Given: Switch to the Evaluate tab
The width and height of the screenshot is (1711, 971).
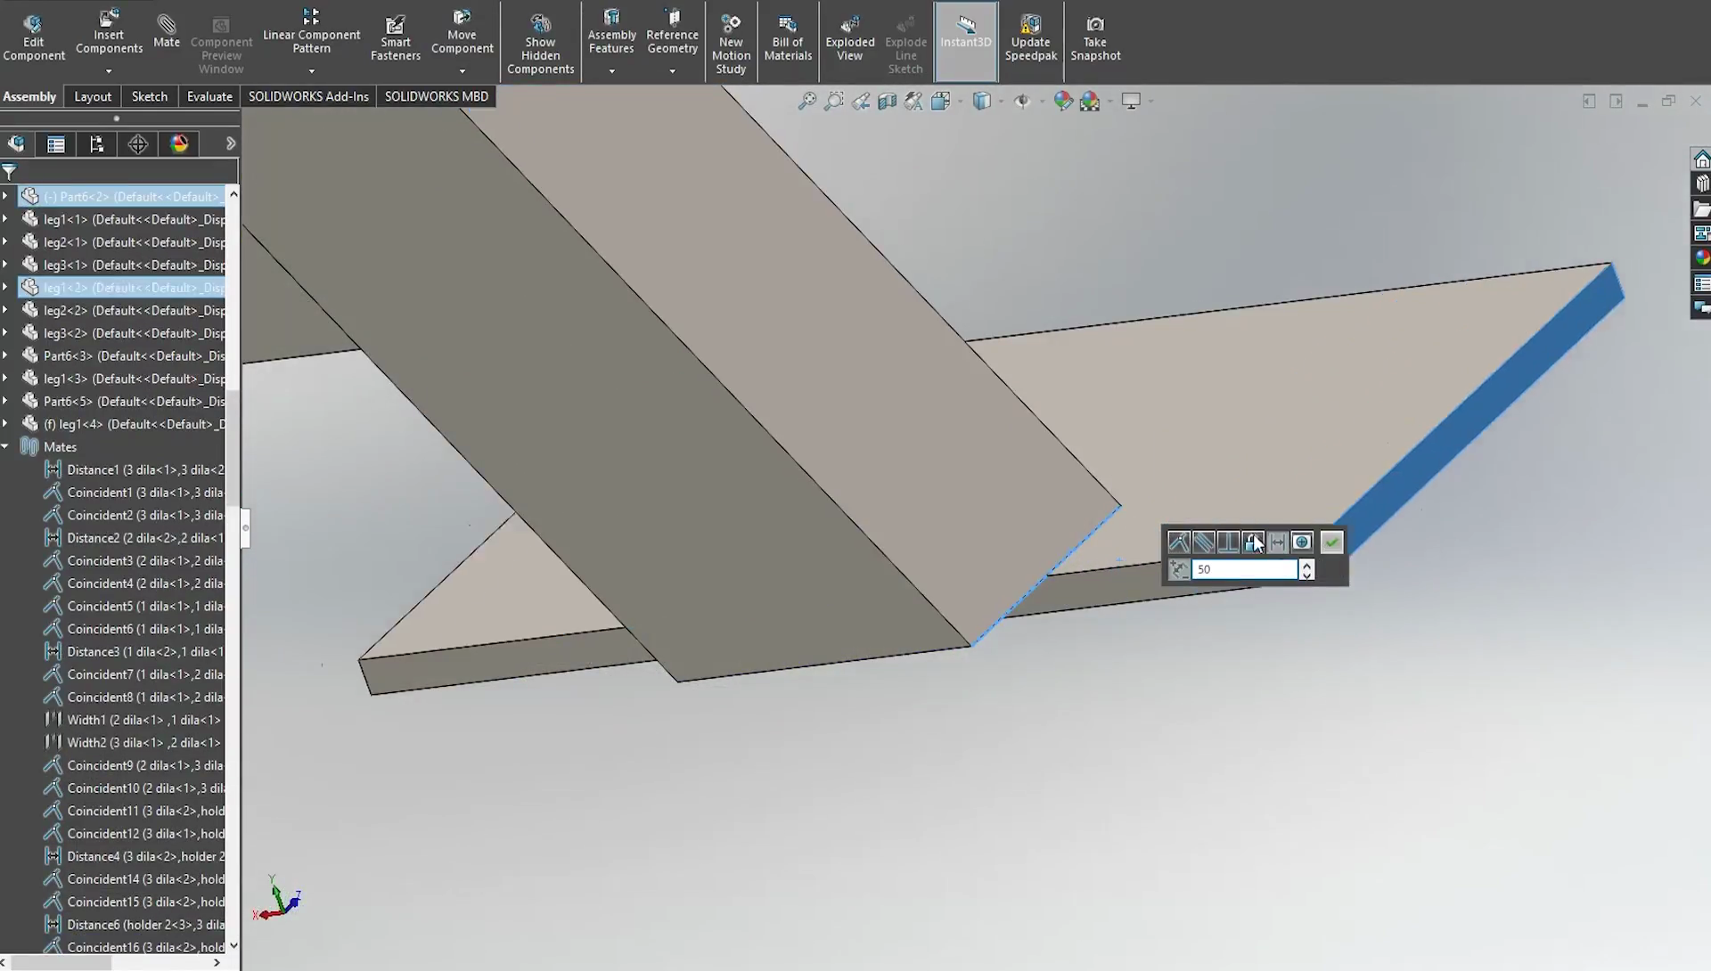Looking at the screenshot, I should 209,96.
